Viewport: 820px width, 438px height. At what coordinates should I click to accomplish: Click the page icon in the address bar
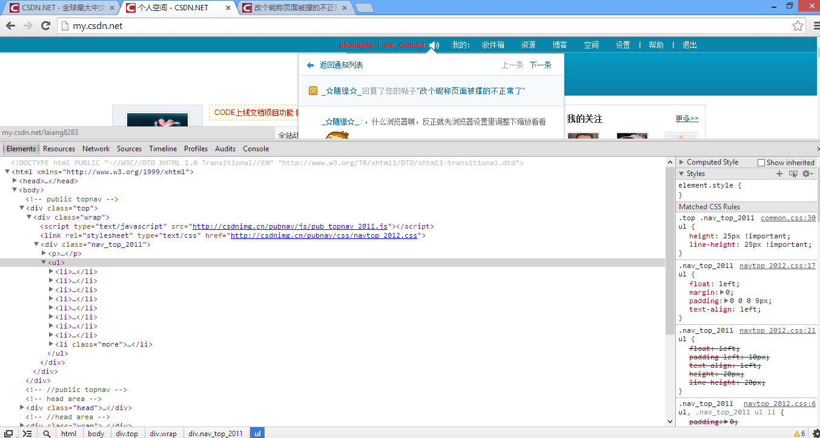point(65,26)
